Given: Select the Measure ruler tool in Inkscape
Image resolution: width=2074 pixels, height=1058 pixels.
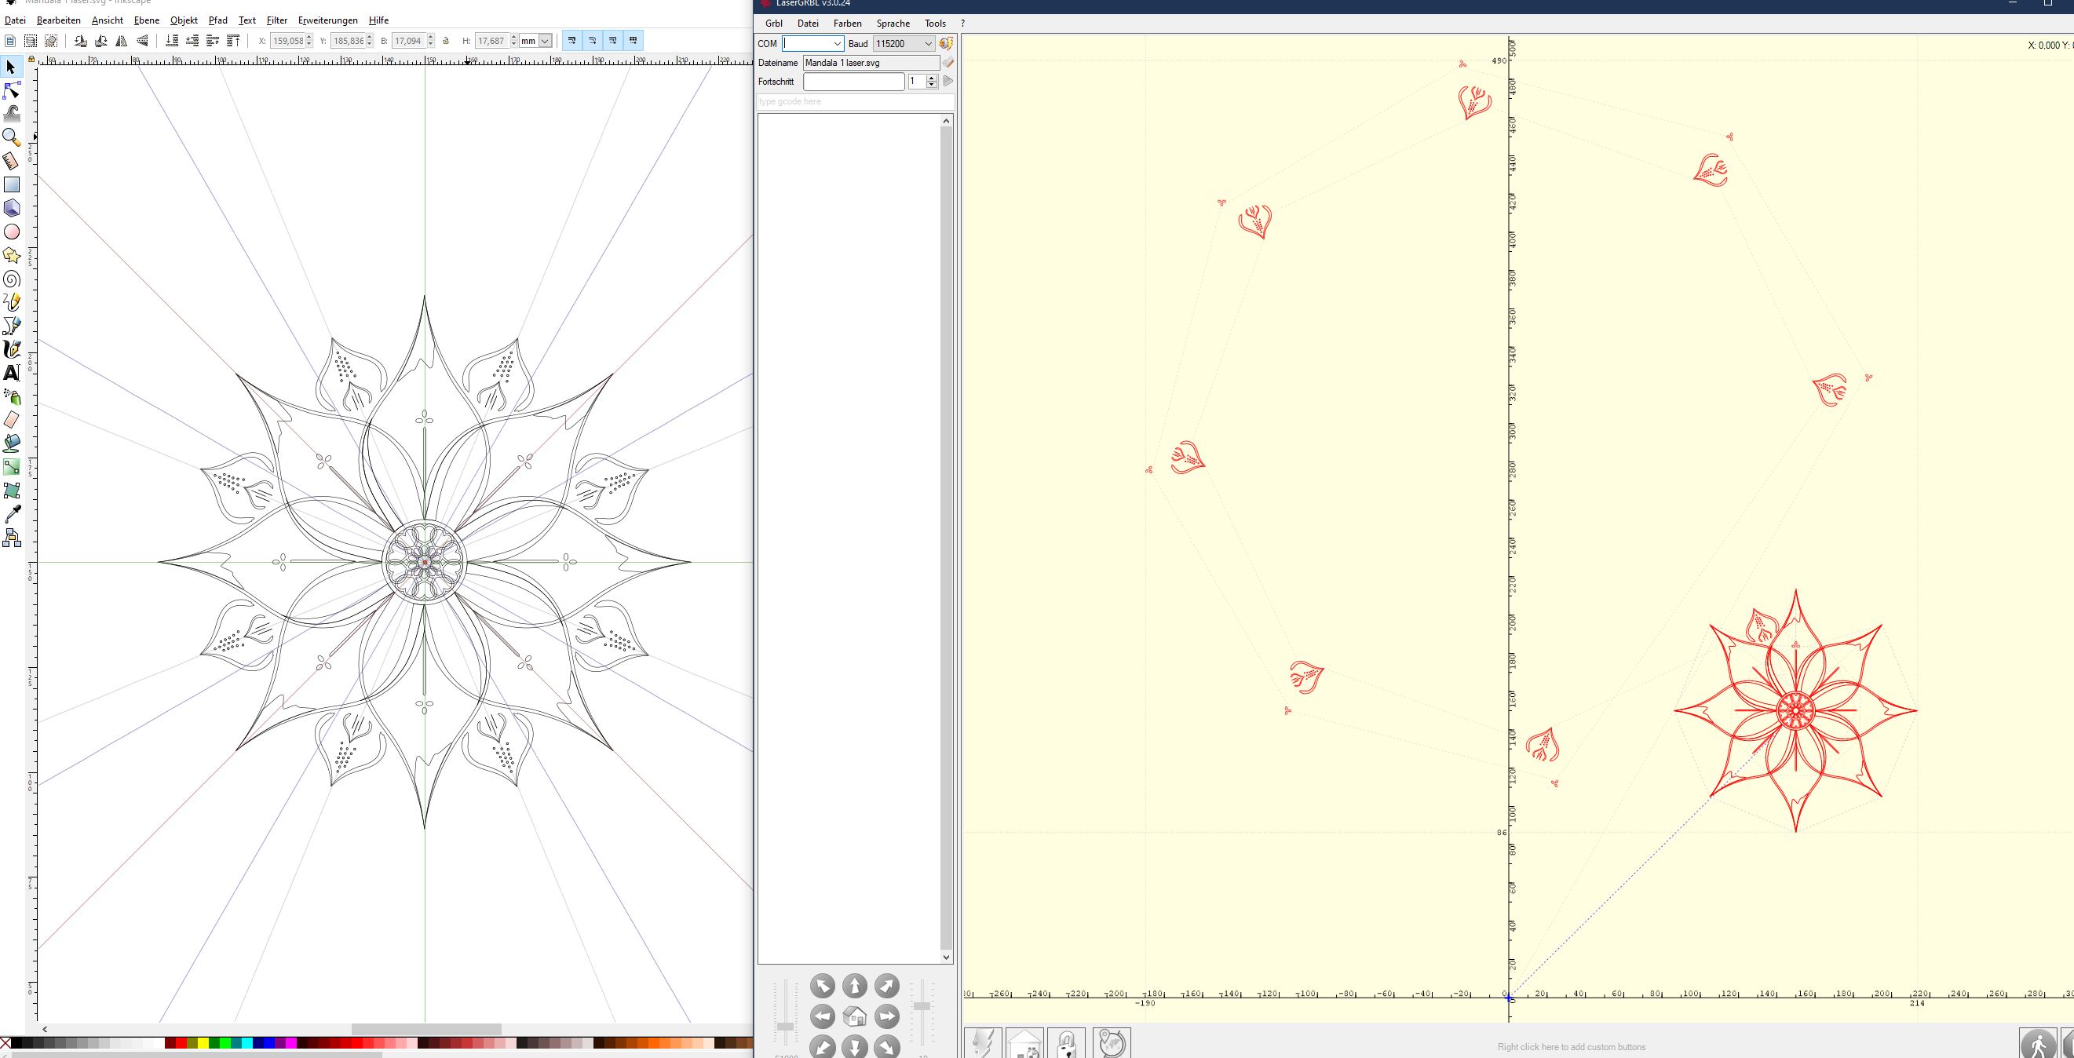Looking at the screenshot, I should tap(11, 161).
